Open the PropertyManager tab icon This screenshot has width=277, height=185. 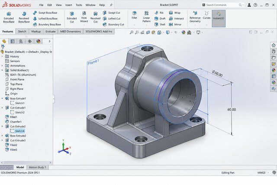coord(13,42)
